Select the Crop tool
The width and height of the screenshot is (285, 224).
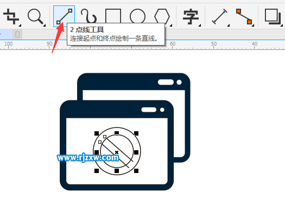[11, 17]
